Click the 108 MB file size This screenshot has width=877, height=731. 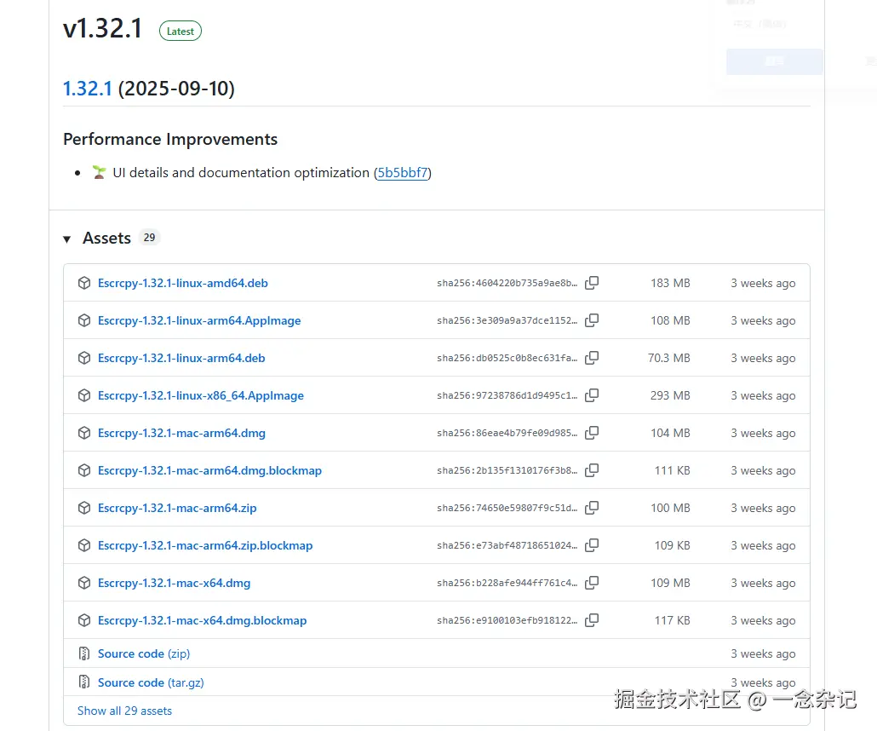(x=670, y=320)
